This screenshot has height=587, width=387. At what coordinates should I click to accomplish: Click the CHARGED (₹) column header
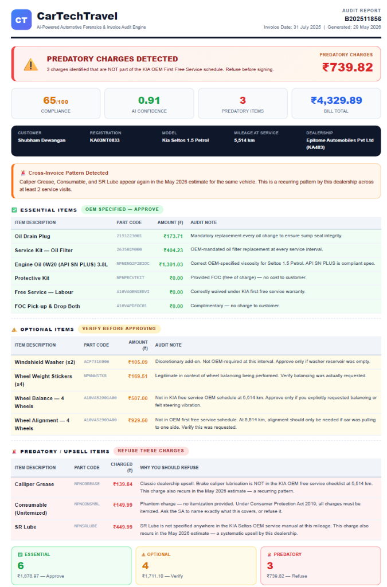tap(122, 467)
